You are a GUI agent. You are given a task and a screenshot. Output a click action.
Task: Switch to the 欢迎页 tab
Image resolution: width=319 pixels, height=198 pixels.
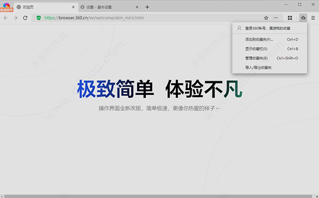click(x=46, y=7)
